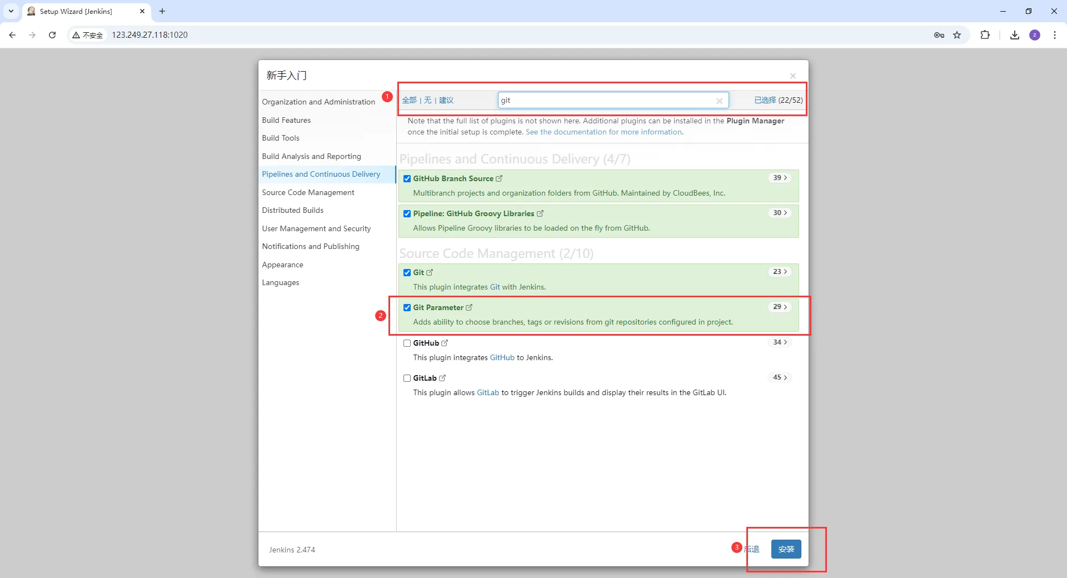Open Git Parameter external link icon
The image size is (1067, 578).
tap(469, 307)
